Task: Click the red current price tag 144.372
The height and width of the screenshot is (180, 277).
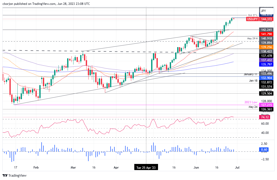Action: pos(266,19)
